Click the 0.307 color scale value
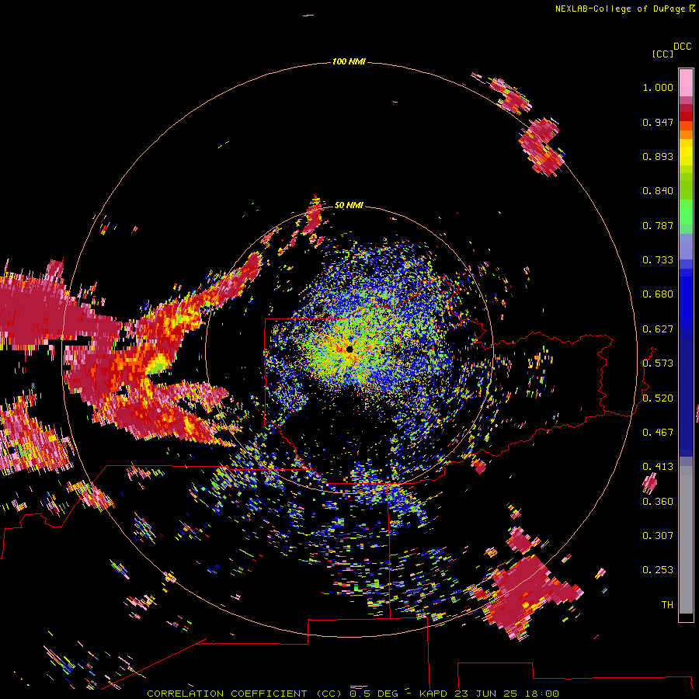Image resolution: width=699 pixels, height=699 pixels. click(658, 536)
